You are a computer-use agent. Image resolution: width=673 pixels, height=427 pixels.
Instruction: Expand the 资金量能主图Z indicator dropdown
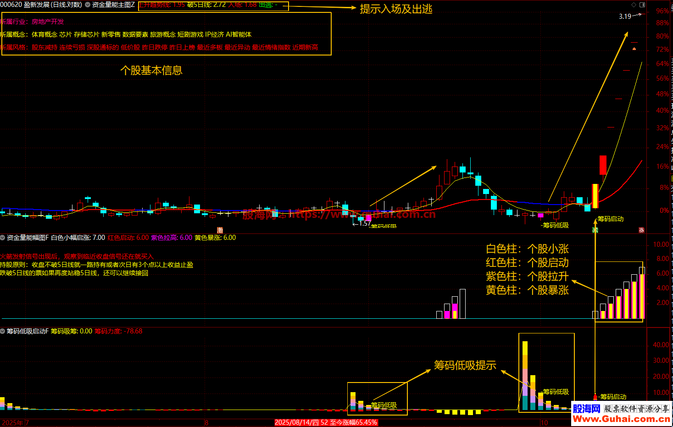coord(88,5)
